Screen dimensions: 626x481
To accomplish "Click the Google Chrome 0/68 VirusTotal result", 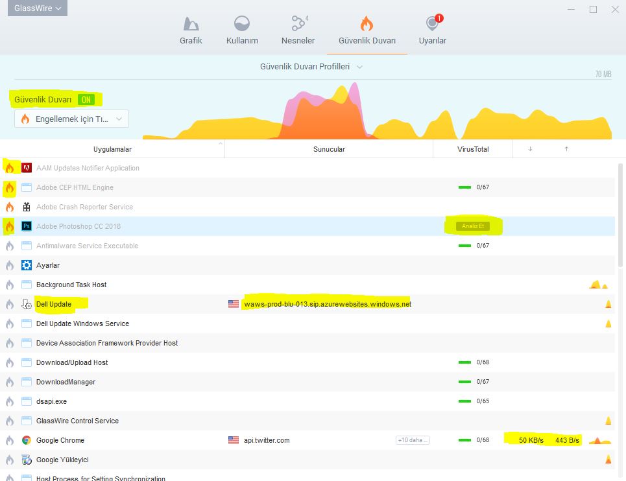I will (474, 440).
